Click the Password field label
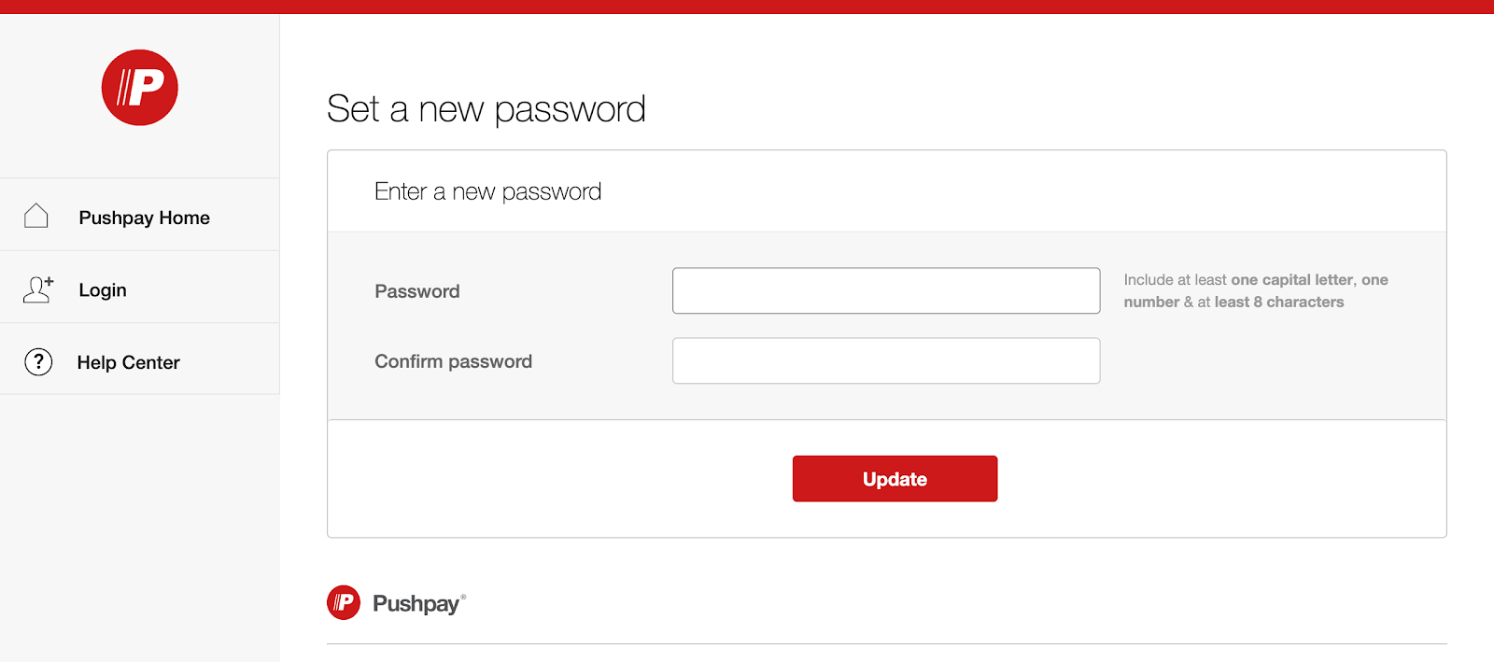This screenshot has height=662, width=1494. [x=416, y=290]
